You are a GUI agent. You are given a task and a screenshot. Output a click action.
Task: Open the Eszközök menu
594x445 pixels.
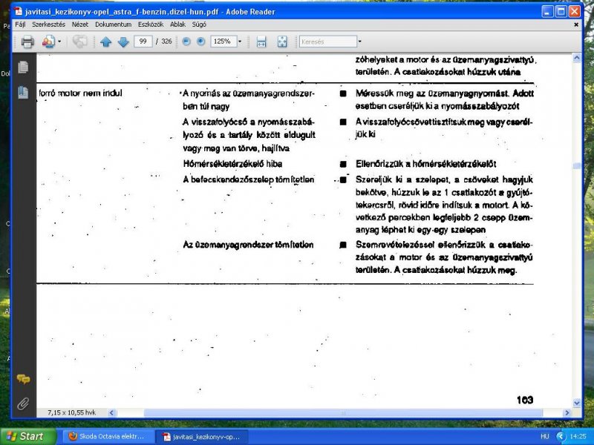click(x=151, y=24)
